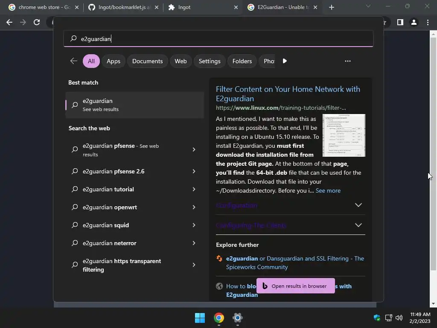The height and width of the screenshot is (328, 437).
Task: Close the Ingot extension tab
Action: pyautogui.click(x=236, y=7)
